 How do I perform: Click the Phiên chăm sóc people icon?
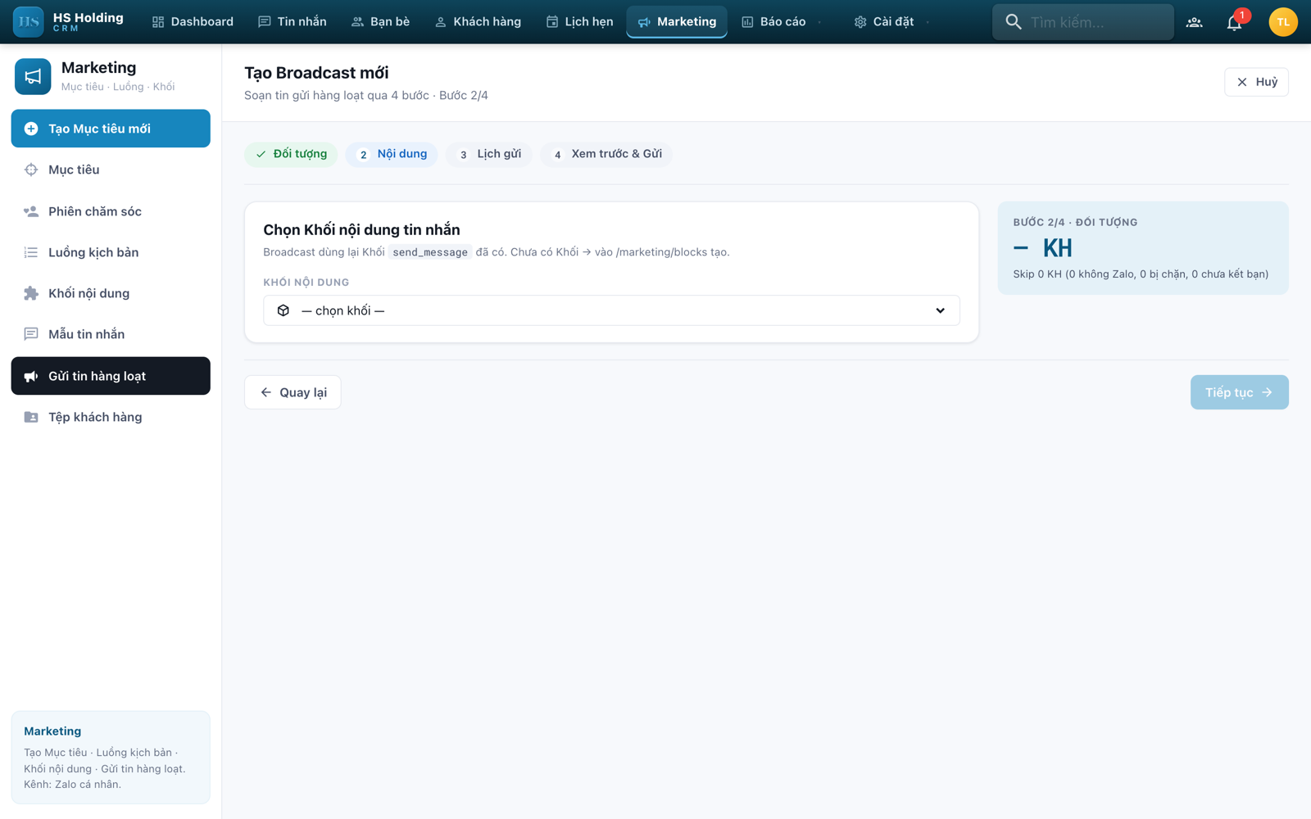click(x=31, y=211)
